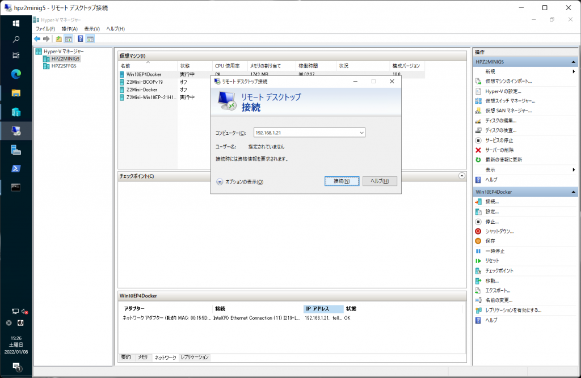Launch Microsoft Edge from the taskbar
This screenshot has width=581, height=378.
(x=16, y=74)
